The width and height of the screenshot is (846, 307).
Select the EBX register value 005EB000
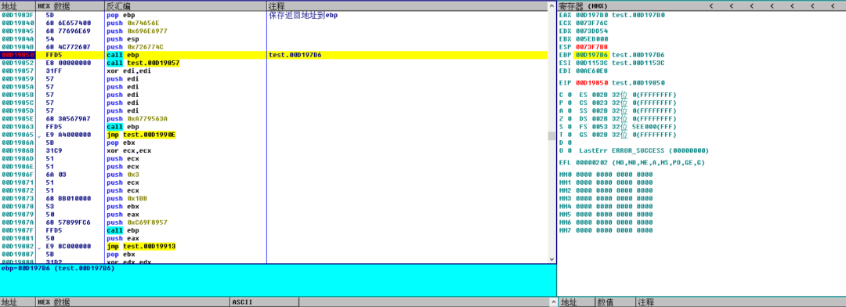tap(592, 39)
